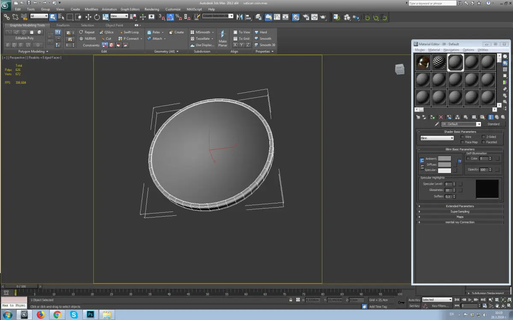Open the application menu logo button
This screenshot has width=513, height=320.
pyautogui.click(x=6, y=5)
